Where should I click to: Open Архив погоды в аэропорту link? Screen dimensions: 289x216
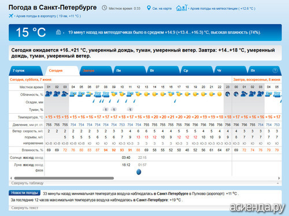48,16
